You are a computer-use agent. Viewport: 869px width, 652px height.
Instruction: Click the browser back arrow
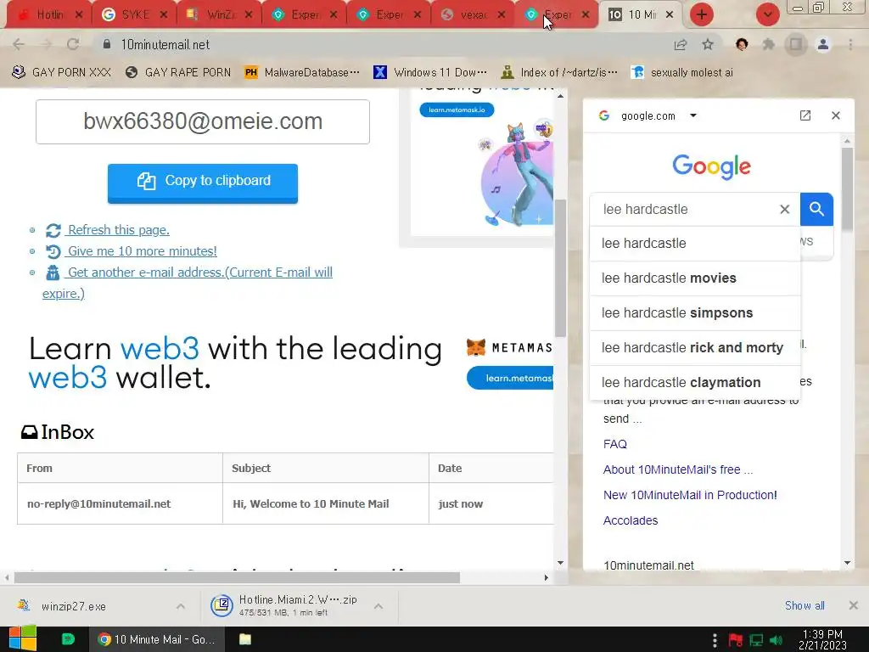tap(19, 44)
